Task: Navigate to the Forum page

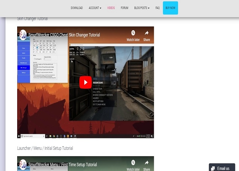Action: tap(124, 8)
